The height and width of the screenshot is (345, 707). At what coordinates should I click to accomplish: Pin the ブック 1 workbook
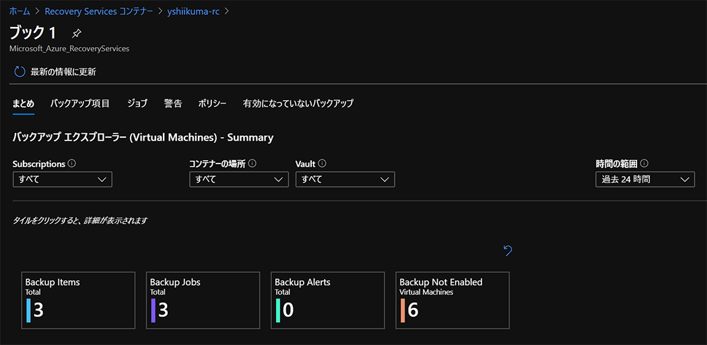tap(77, 34)
